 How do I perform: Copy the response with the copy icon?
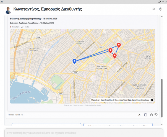pos(146,115)
